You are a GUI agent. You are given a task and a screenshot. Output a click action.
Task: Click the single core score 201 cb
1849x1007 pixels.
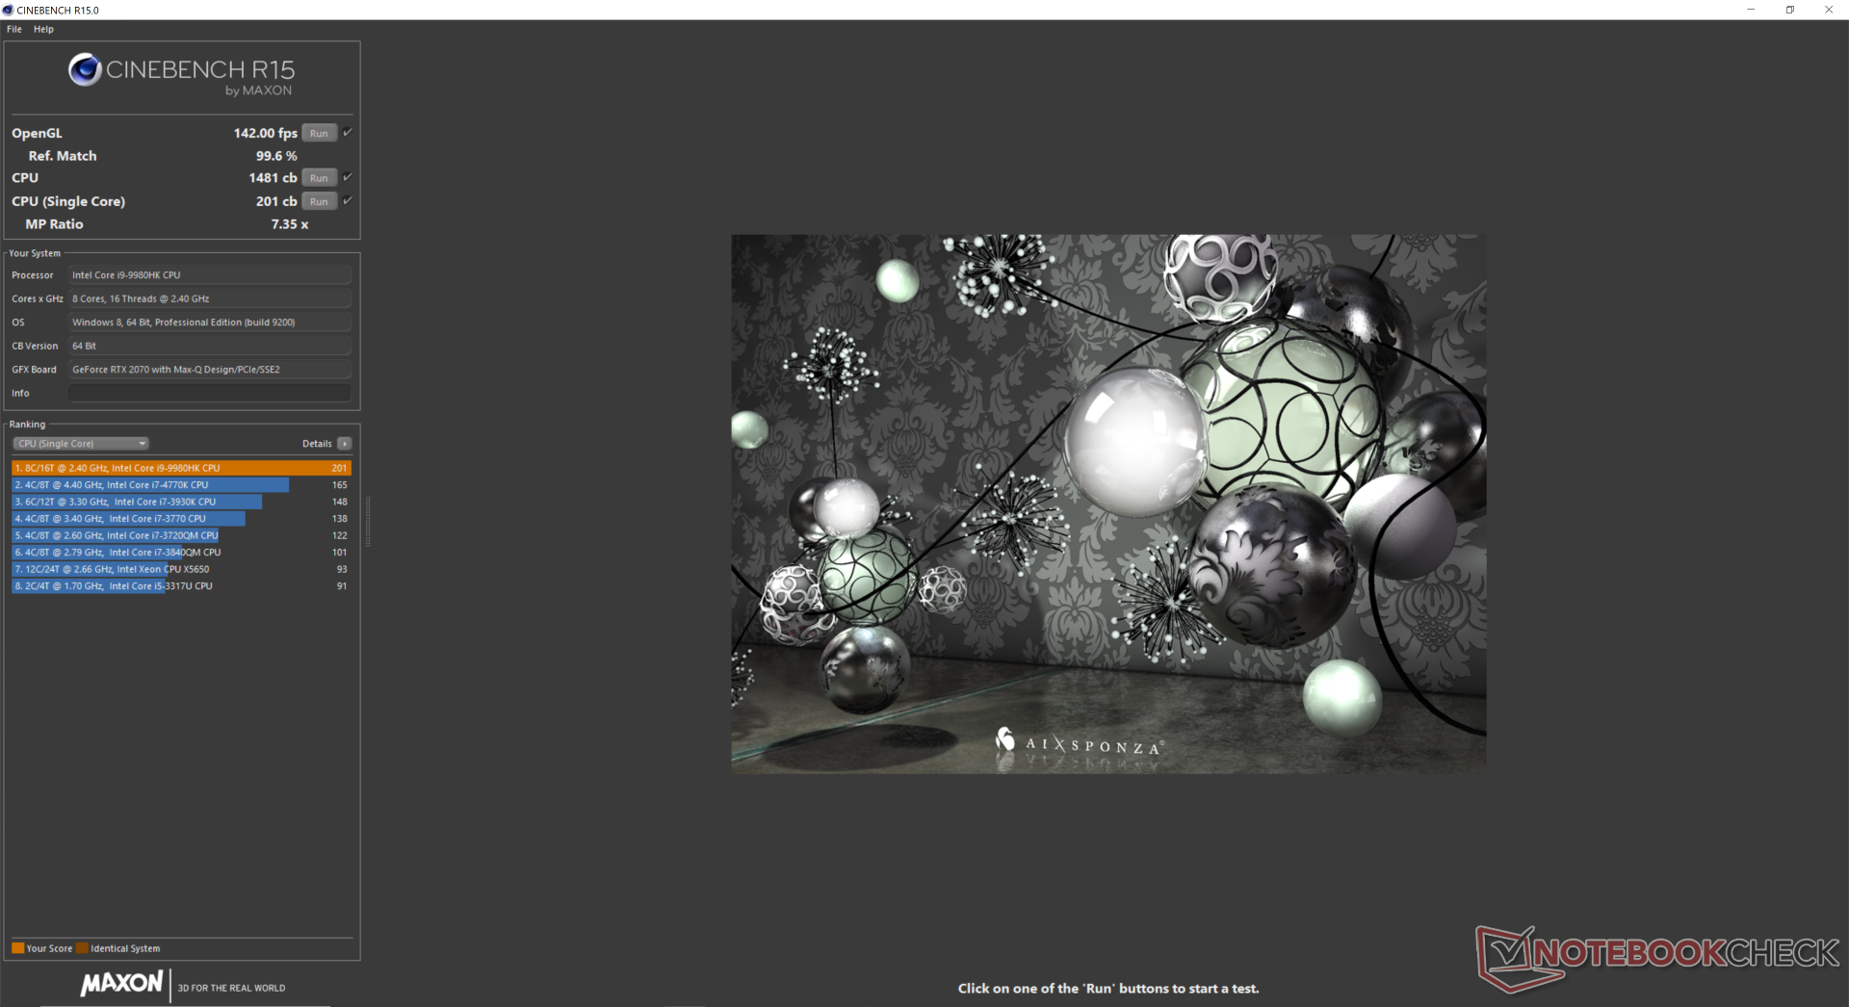276,201
